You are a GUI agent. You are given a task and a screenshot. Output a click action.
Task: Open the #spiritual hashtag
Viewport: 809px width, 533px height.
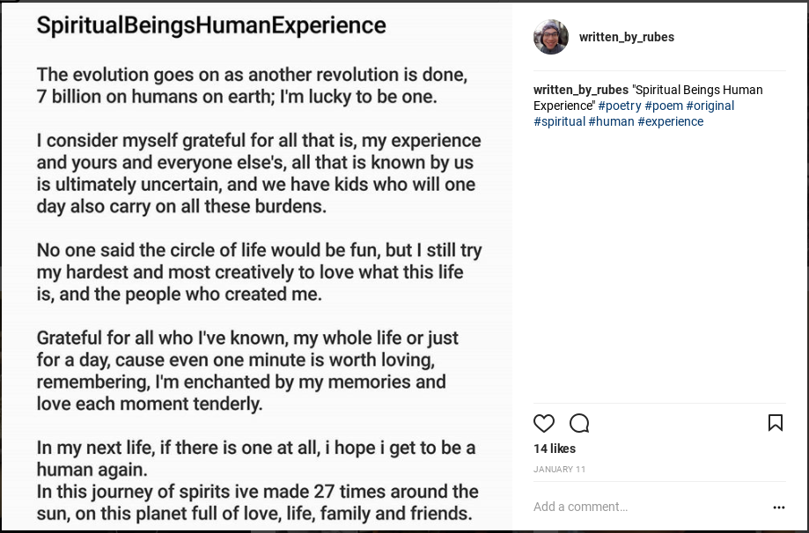[x=559, y=121]
